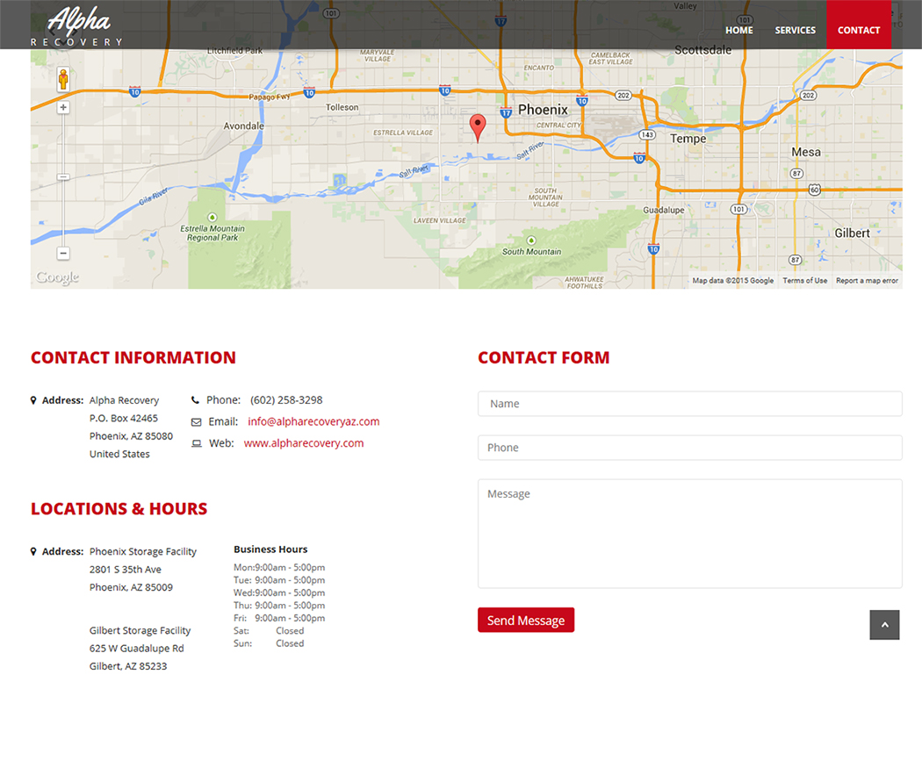The image size is (922, 768).
Task: Zoom out using the map minus button
Action: [62, 253]
